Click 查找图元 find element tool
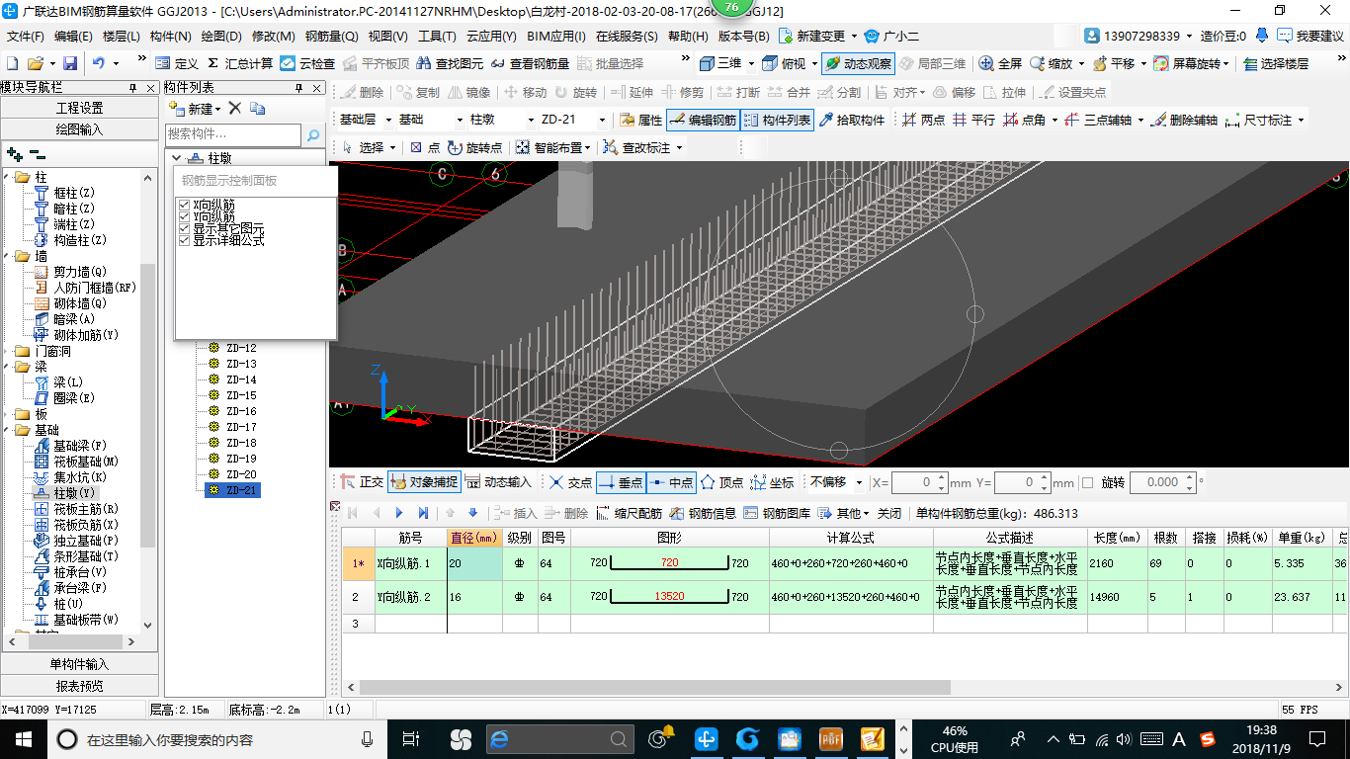 [450, 63]
